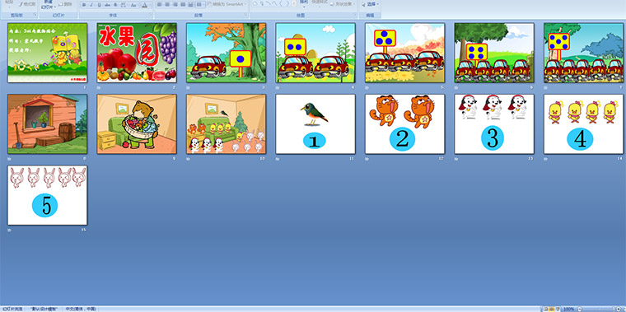The width and height of the screenshot is (626, 312).
Task: Open the 转换为 SmartArt menu
Action: [227, 4]
